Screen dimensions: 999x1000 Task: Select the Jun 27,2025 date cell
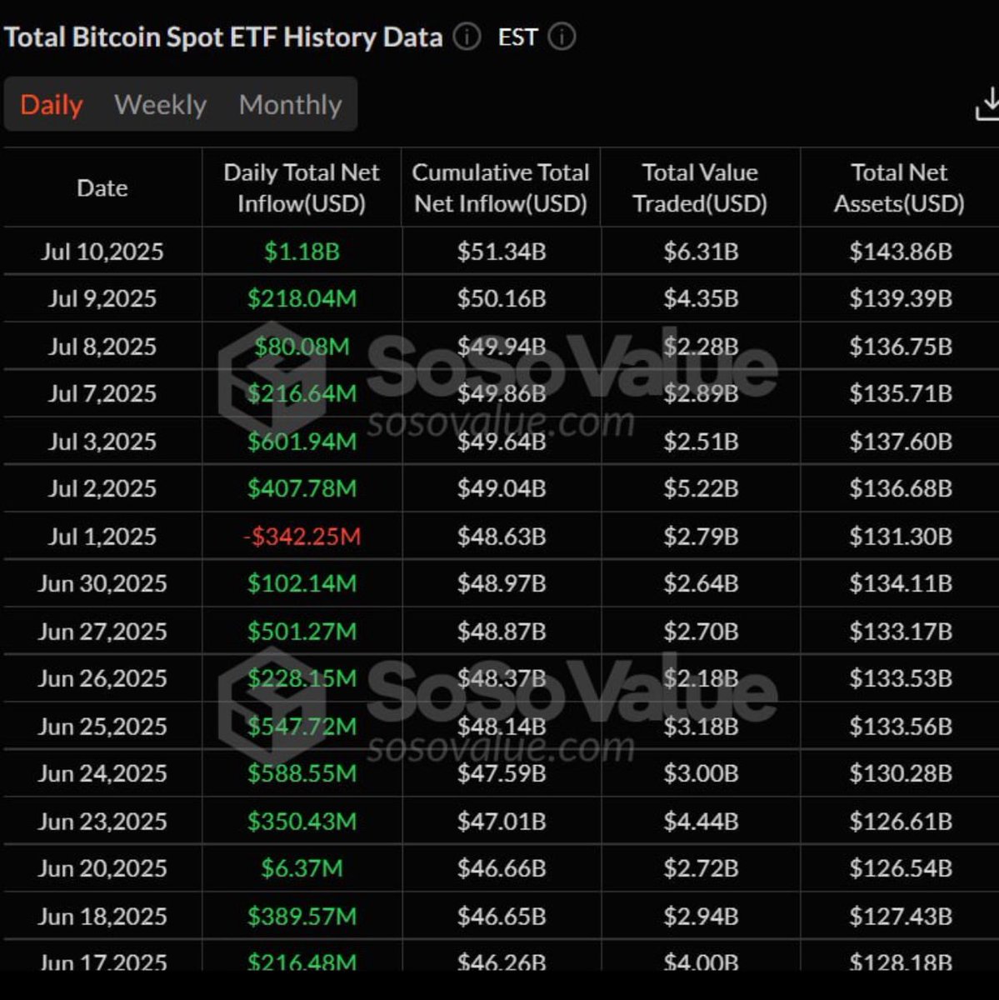coord(102,632)
